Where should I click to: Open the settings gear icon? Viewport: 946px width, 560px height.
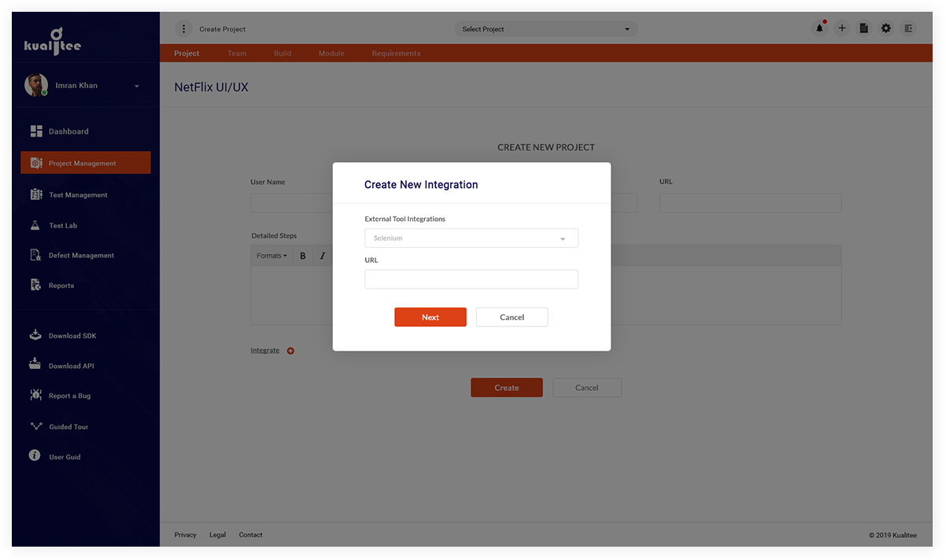pos(886,28)
